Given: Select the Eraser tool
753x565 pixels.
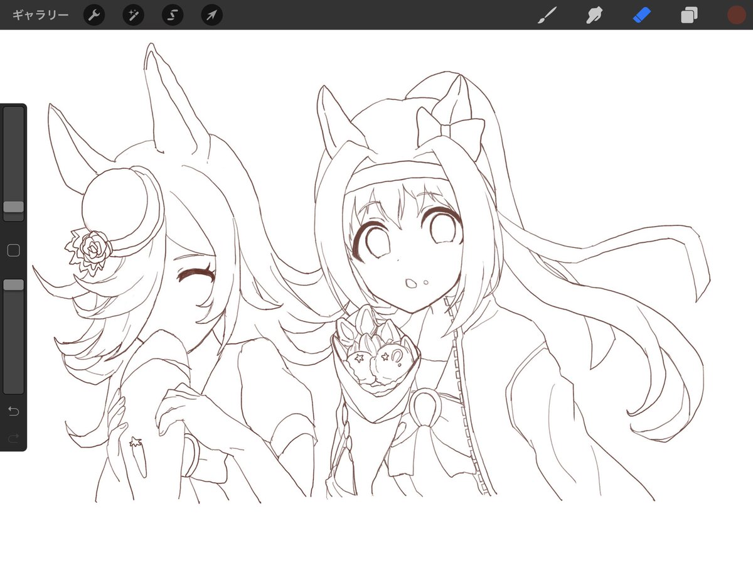Looking at the screenshot, I should (x=642, y=15).
